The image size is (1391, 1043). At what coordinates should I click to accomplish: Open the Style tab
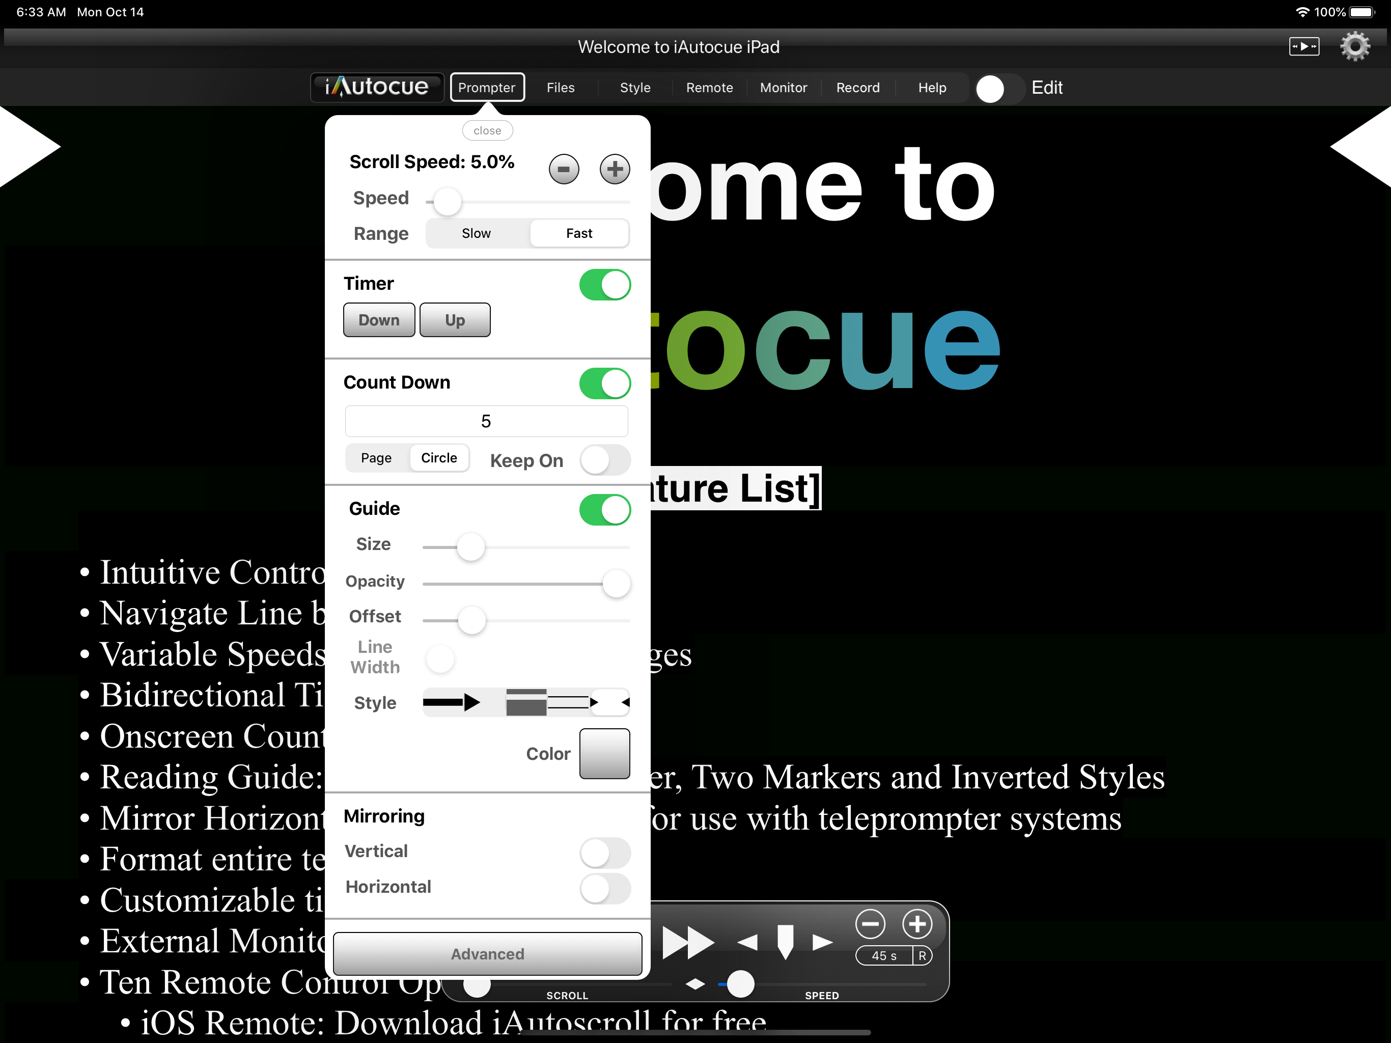(x=635, y=87)
